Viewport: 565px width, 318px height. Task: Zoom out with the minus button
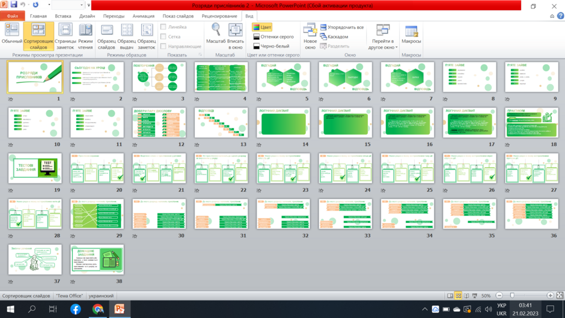pos(499,296)
